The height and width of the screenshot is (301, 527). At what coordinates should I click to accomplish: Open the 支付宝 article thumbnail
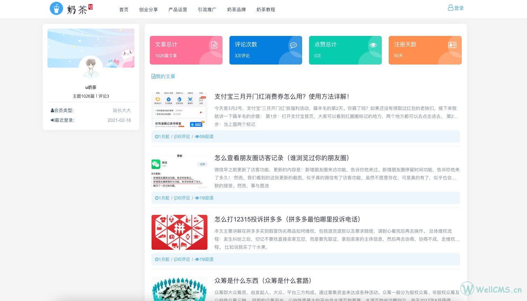click(180, 109)
